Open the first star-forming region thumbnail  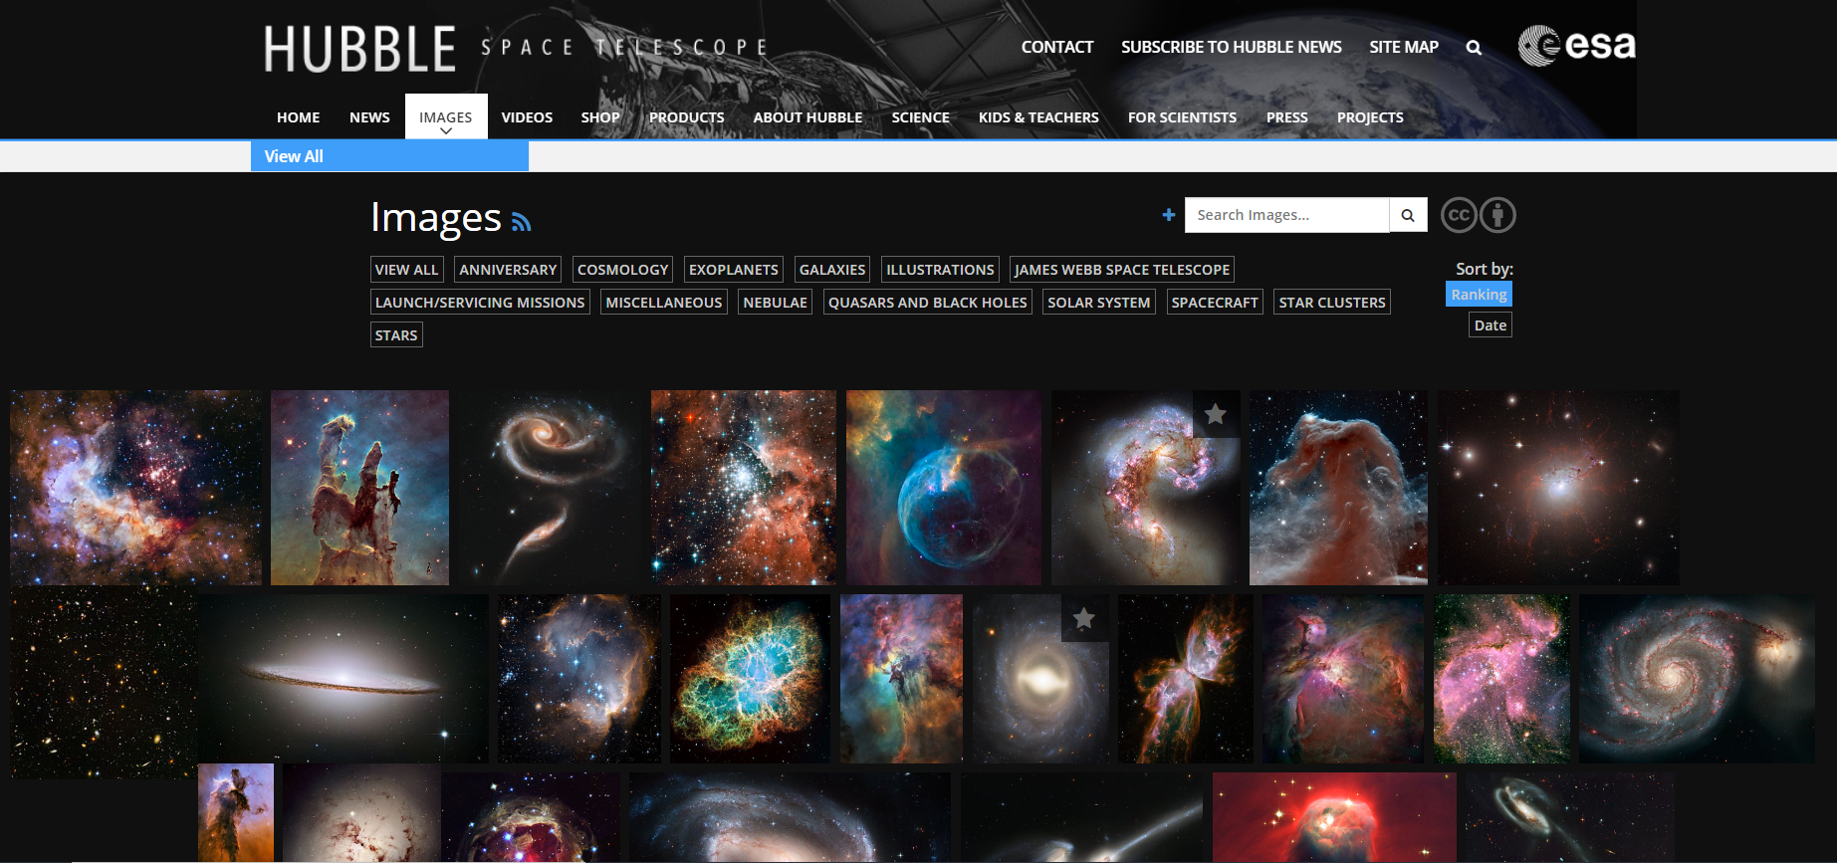pos(135,488)
